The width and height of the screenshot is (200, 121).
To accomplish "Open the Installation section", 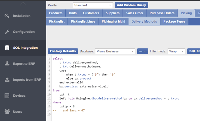I will tap(23, 16).
